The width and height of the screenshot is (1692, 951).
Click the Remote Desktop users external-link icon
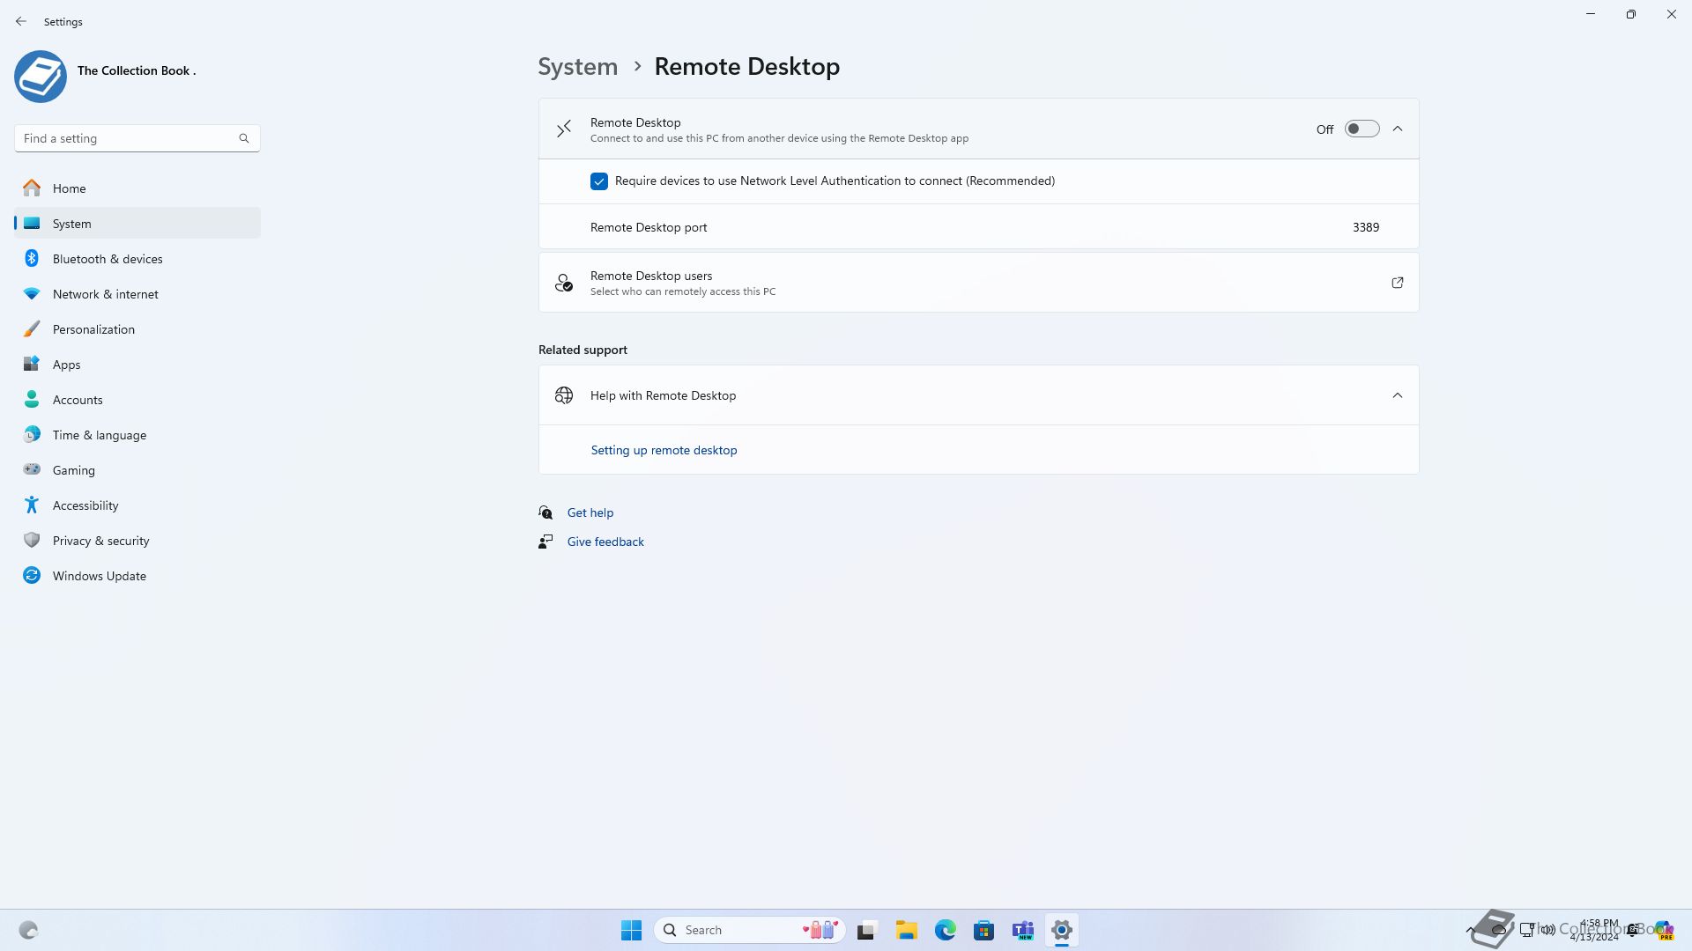click(x=1398, y=283)
